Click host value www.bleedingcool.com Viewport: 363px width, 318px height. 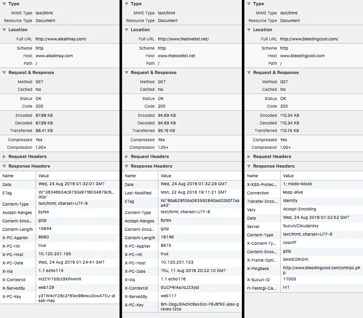click(x=302, y=56)
